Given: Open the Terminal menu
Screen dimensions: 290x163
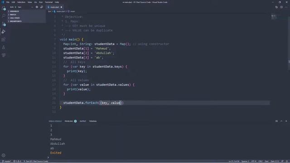Looking at the screenshot, I should coord(48,2).
